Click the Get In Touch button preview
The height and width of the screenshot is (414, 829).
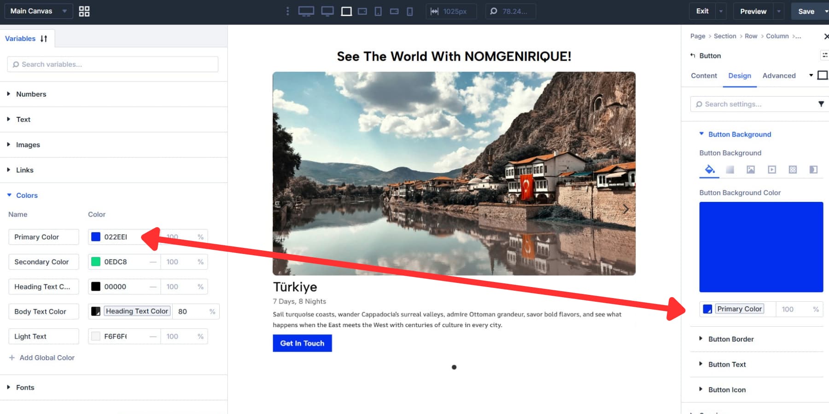tap(302, 343)
